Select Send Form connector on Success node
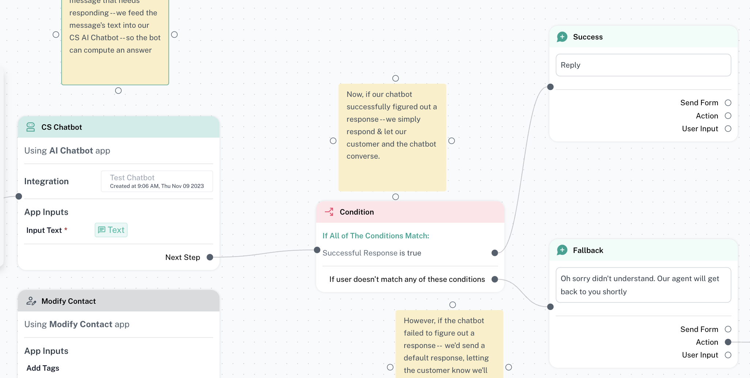 (x=728, y=103)
